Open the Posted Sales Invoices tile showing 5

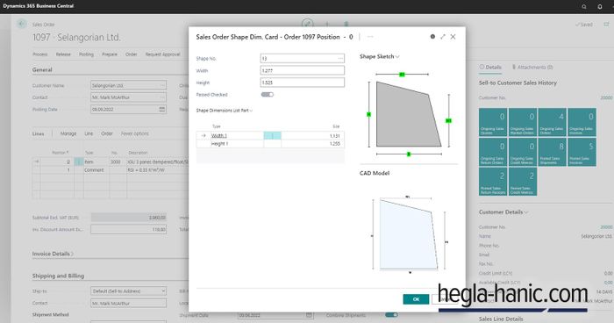click(x=582, y=152)
